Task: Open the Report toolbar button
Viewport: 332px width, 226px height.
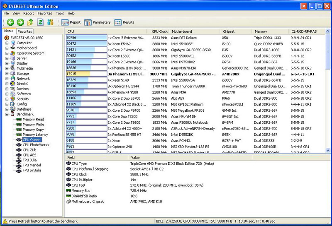Action: (71, 22)
